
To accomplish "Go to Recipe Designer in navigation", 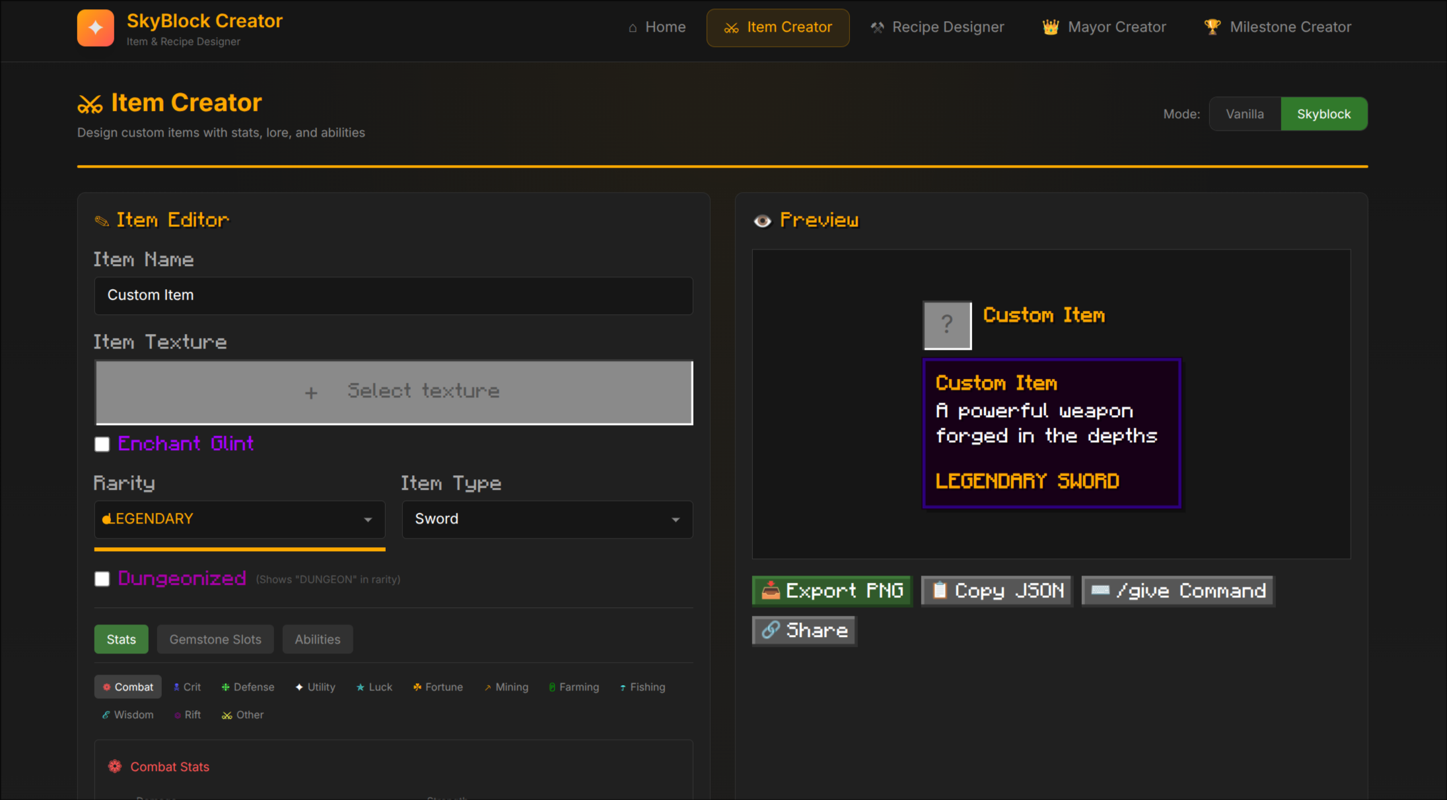I will (x=936, y=27).
